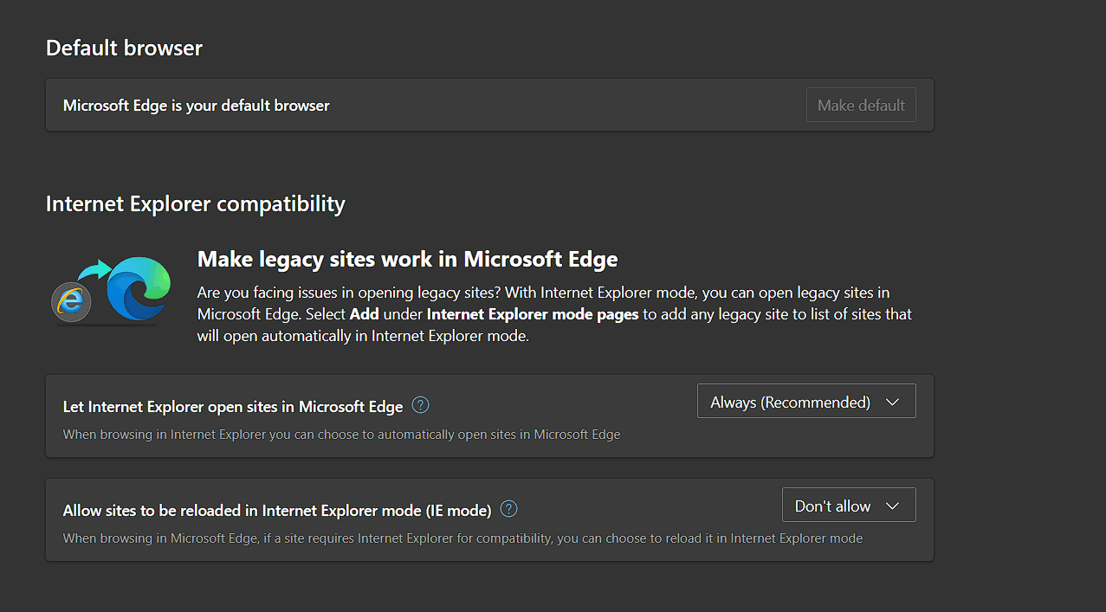The image size is (1106, 612).
Task: Open help for Let Internet Explorer open sites
Action: point(421,405)
